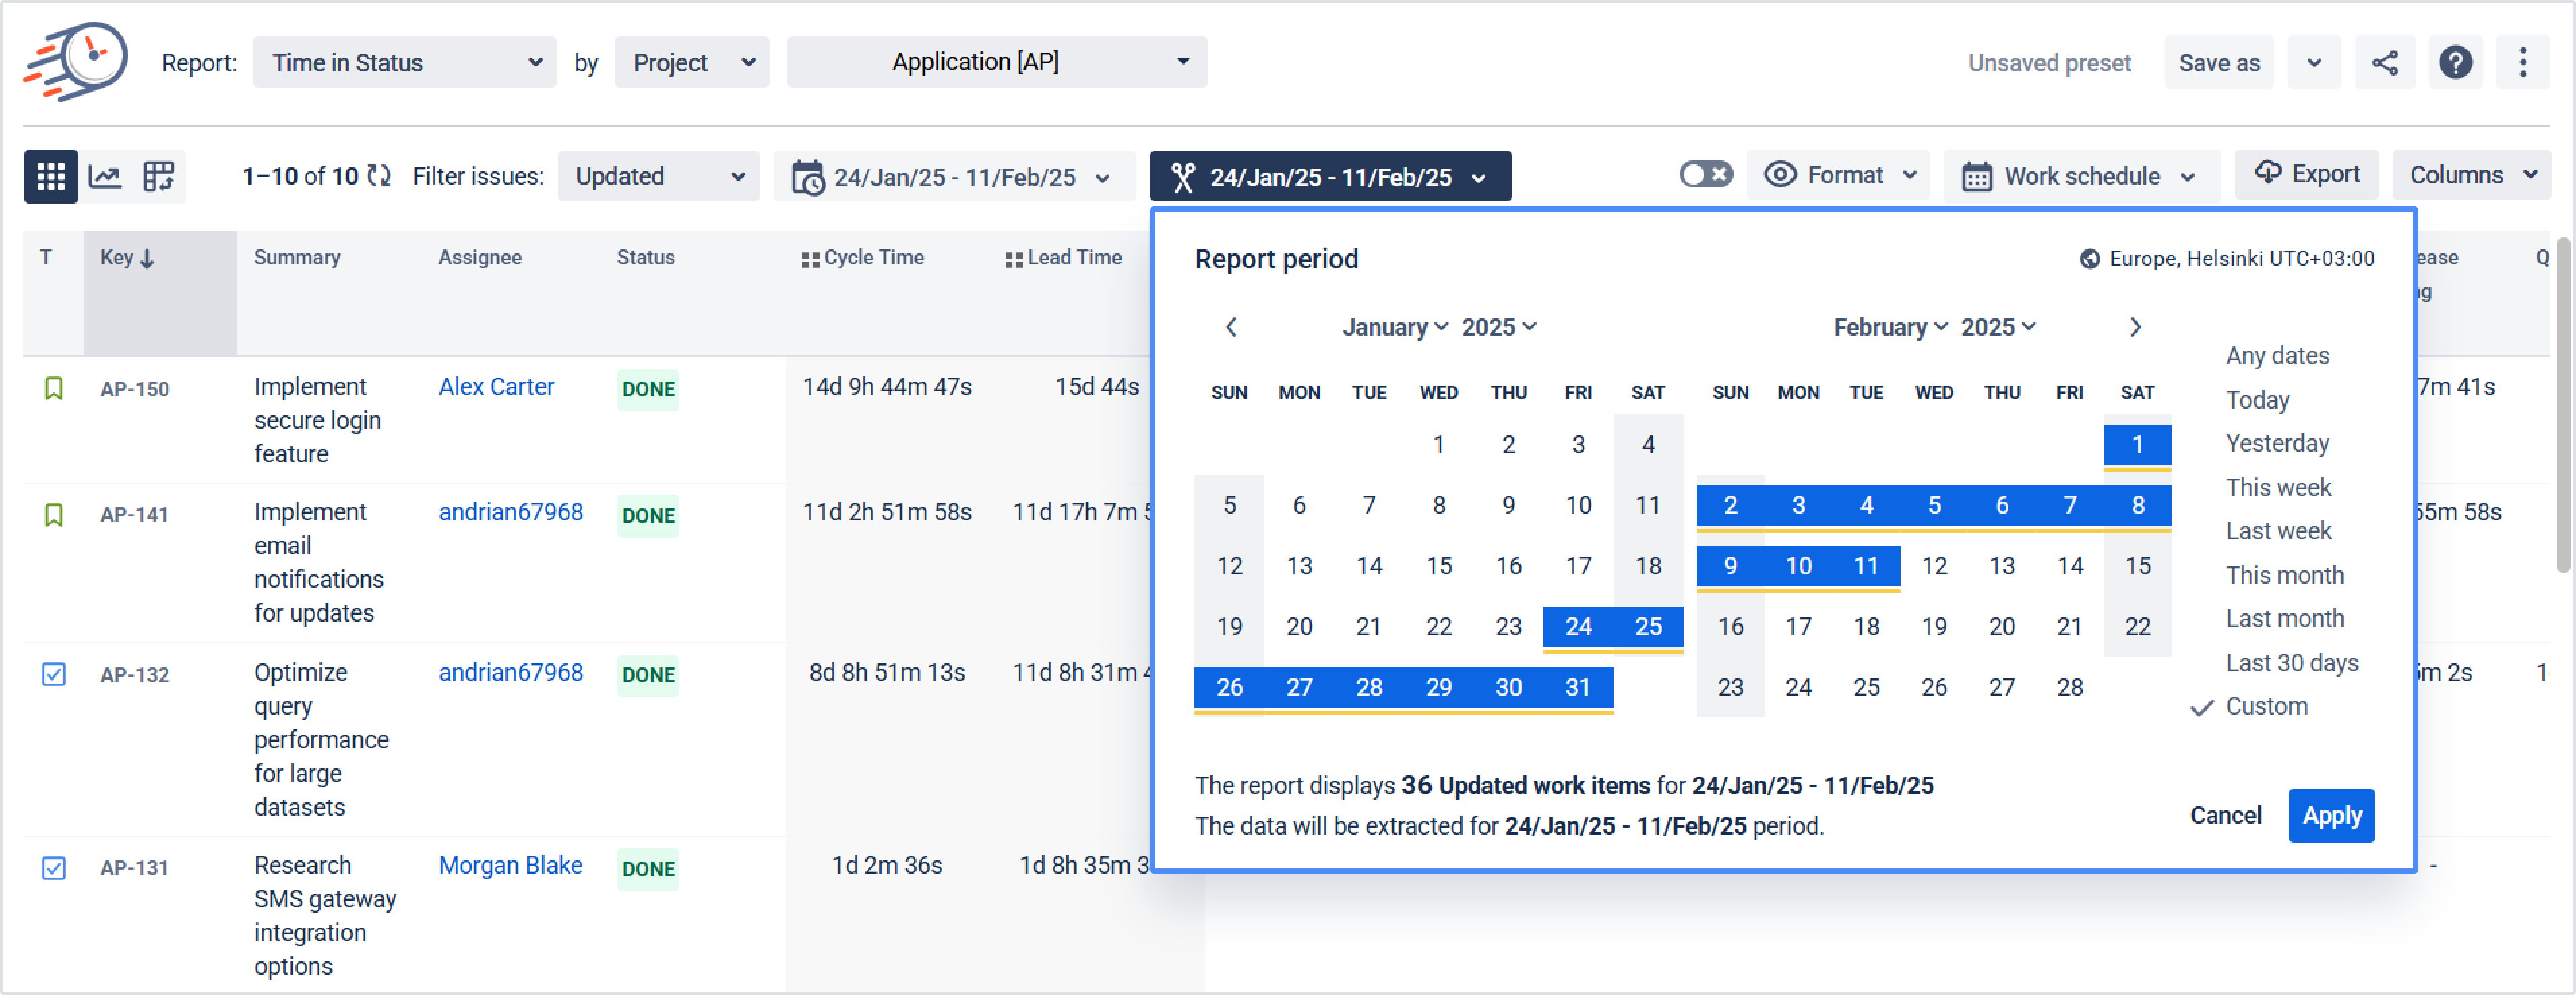The height and width of the screenshot is (995, 2576).
Task: Check the AP-132 task type checkbox
Action: click(54, 674)
